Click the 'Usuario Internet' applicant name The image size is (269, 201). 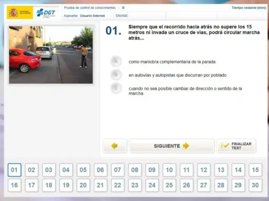click(92, 16)
